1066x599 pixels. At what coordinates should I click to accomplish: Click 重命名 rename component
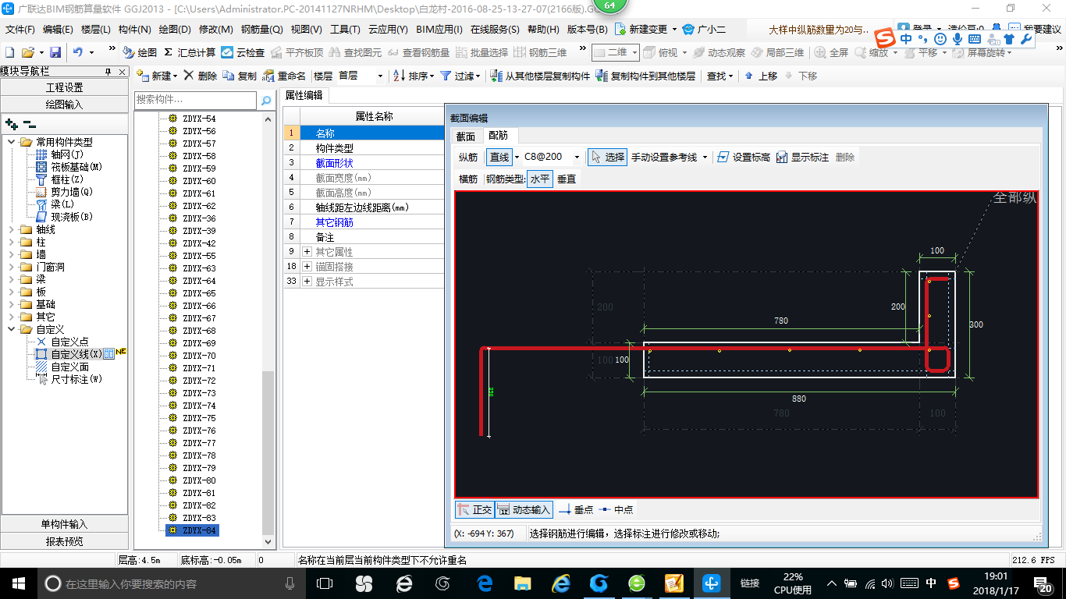[x=284, y=76]
